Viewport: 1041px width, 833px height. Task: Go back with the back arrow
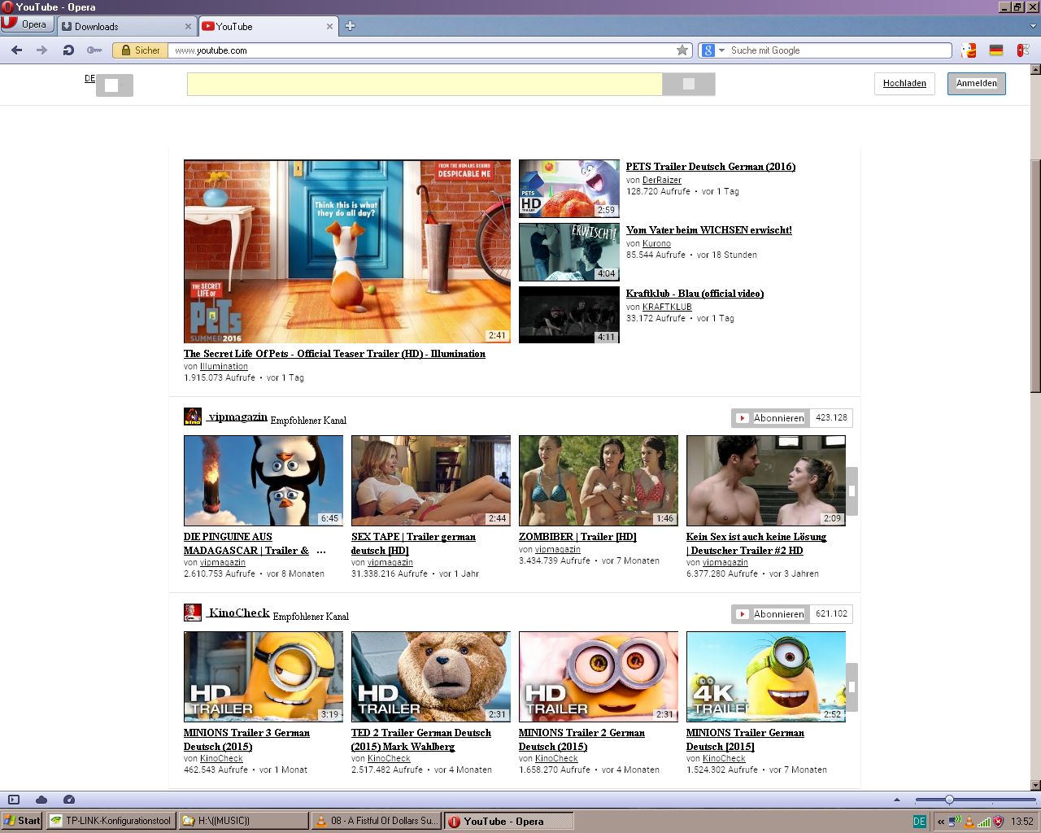tap(16, 50)
